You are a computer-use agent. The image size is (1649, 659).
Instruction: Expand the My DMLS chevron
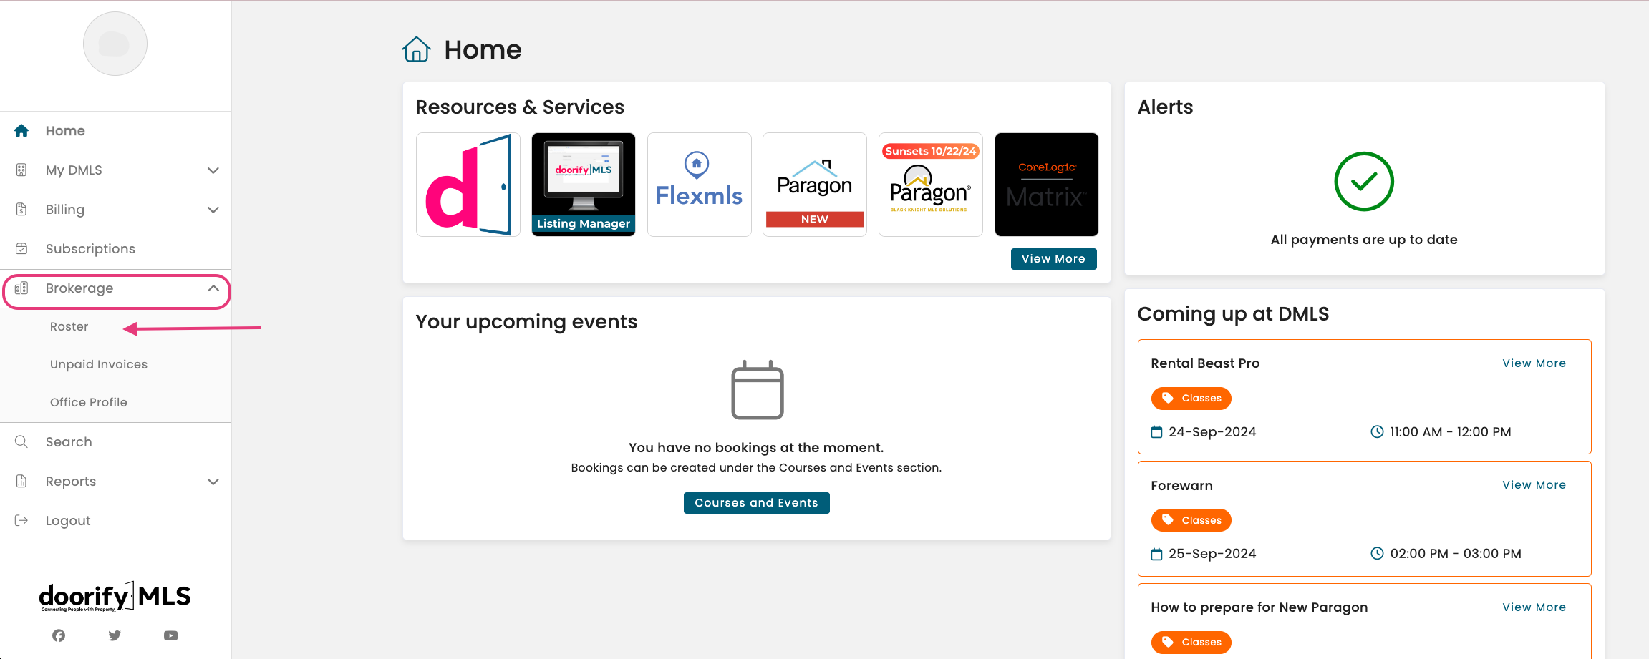click(213, 170)
